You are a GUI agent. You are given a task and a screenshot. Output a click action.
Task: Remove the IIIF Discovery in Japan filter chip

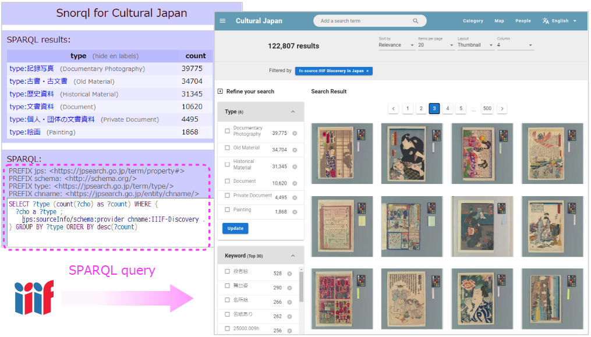pos(367,71)
